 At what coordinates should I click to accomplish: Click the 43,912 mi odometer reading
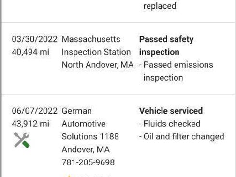coord(30,124)
